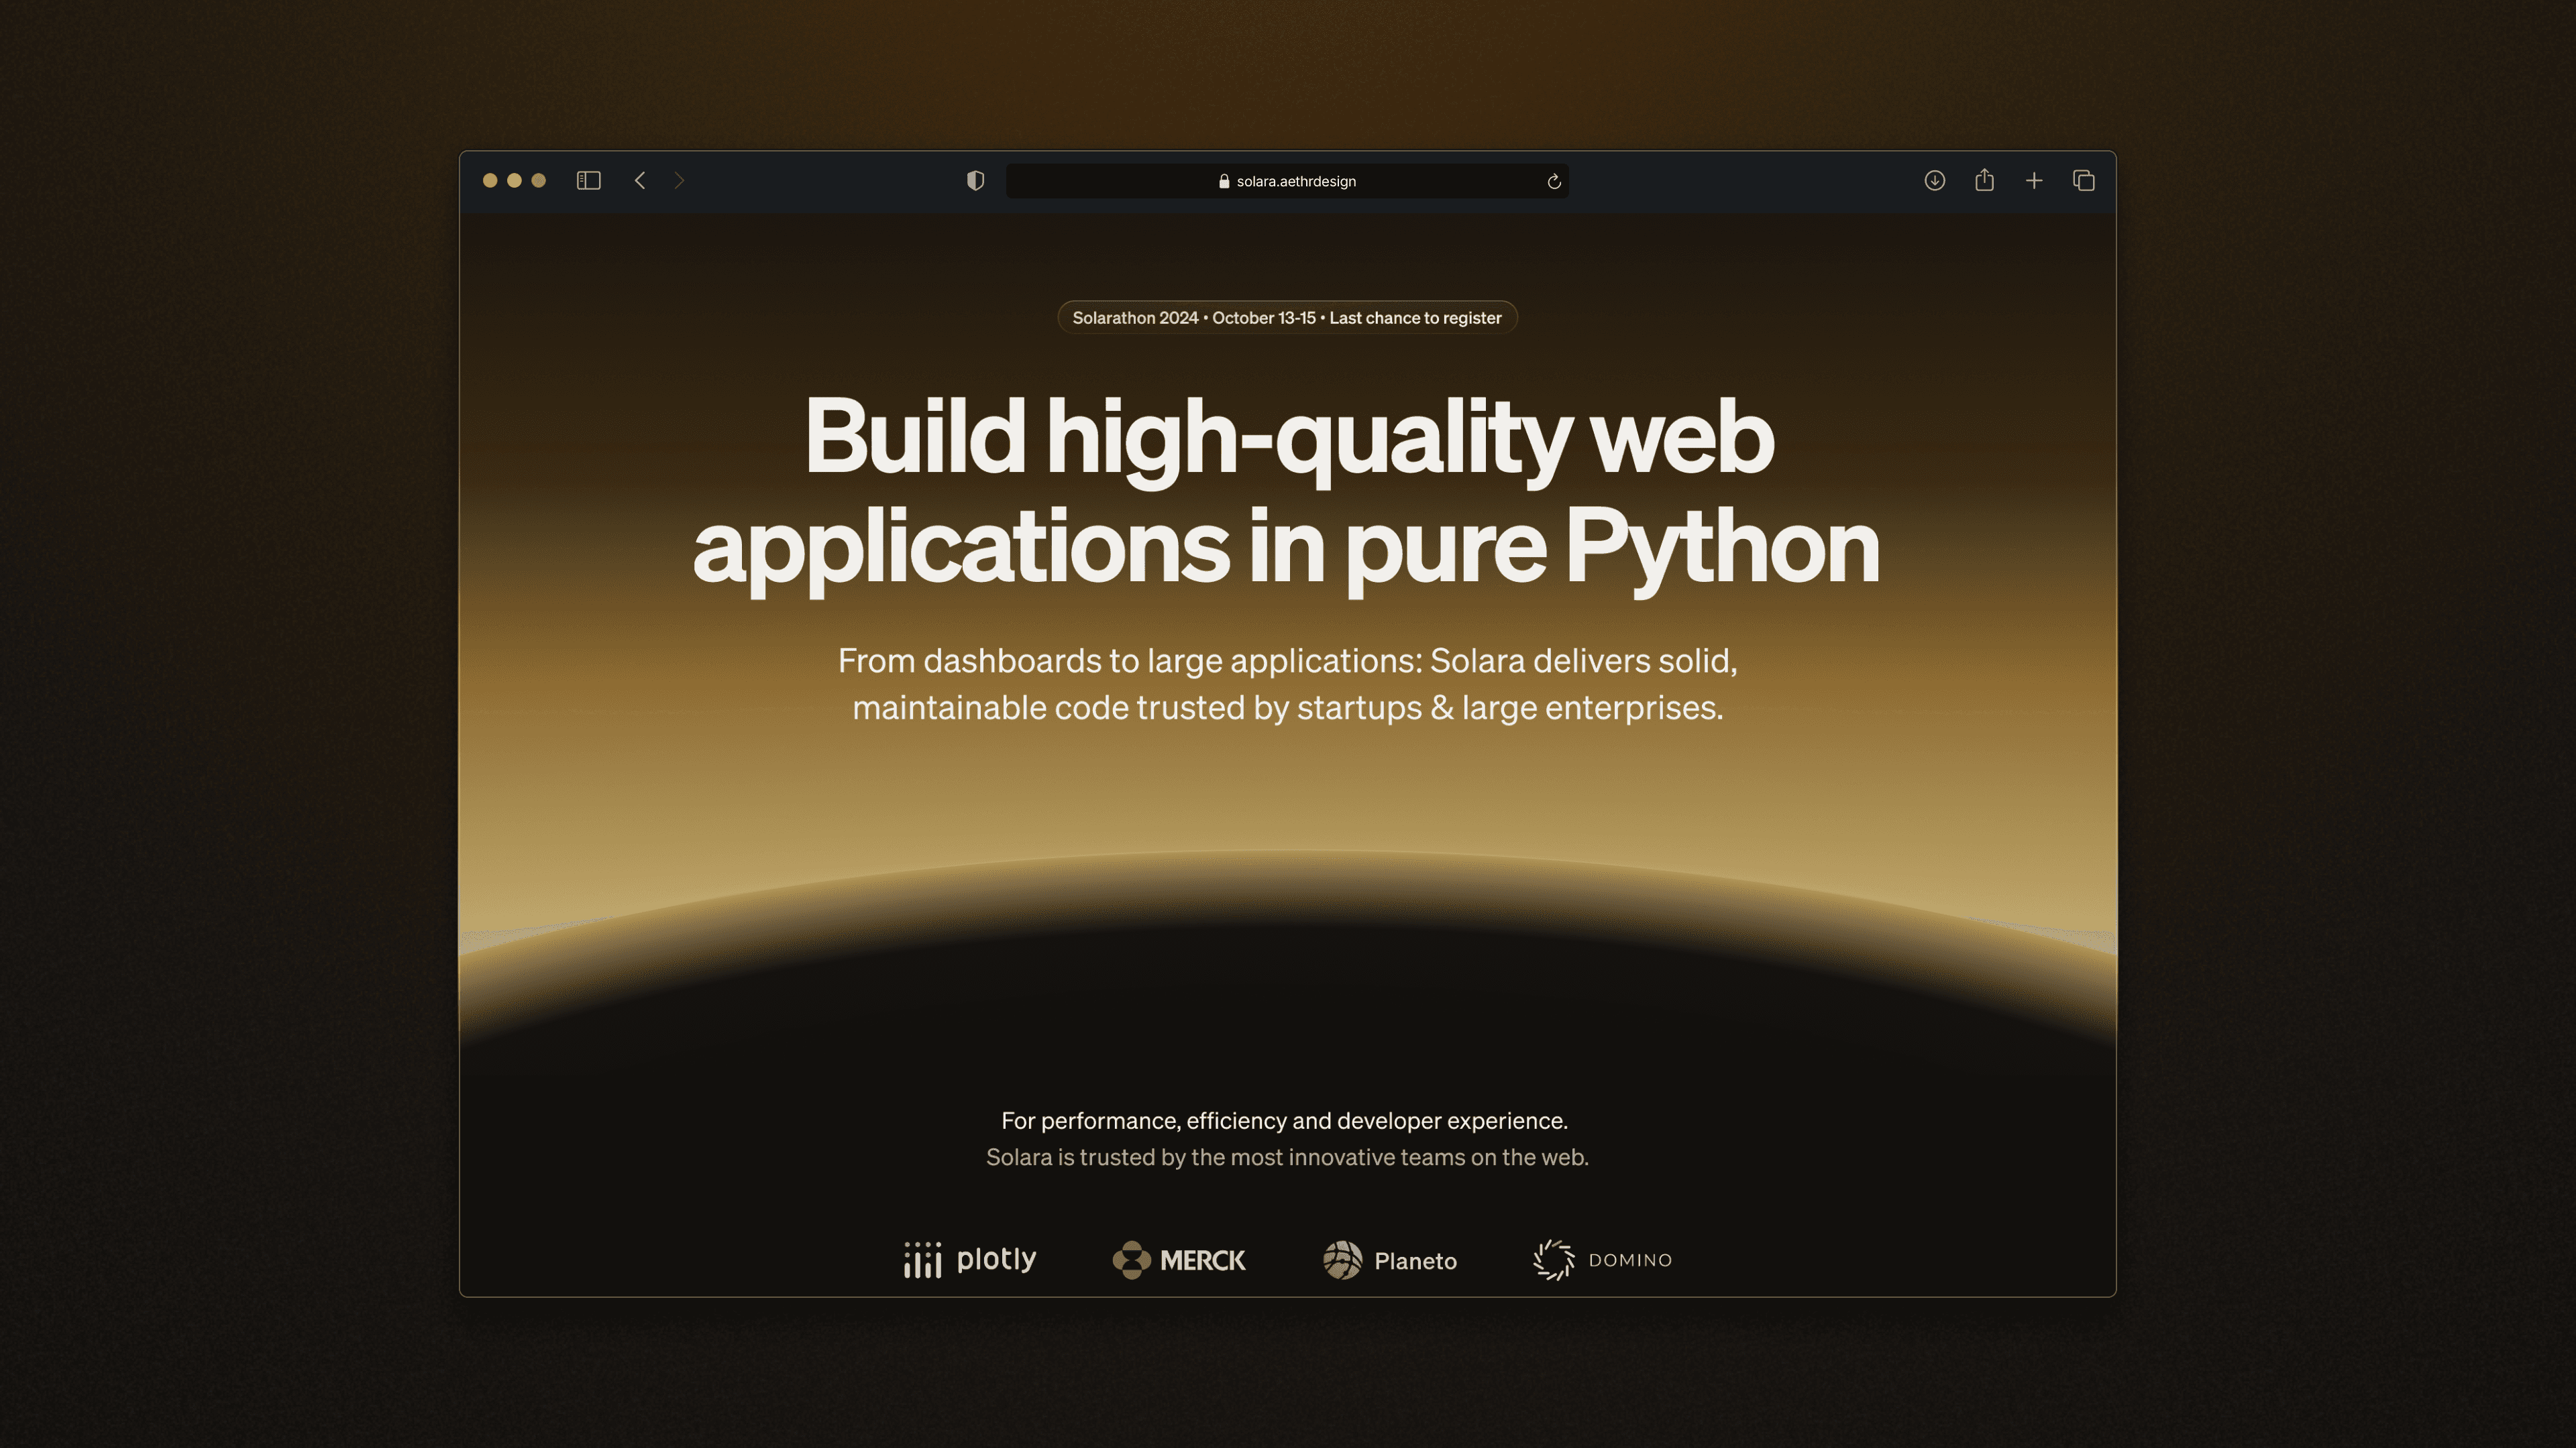2576x1448 pixels.
Task: Toggle the browser sidebar panel icon
Action: click(x=588, y=181)
